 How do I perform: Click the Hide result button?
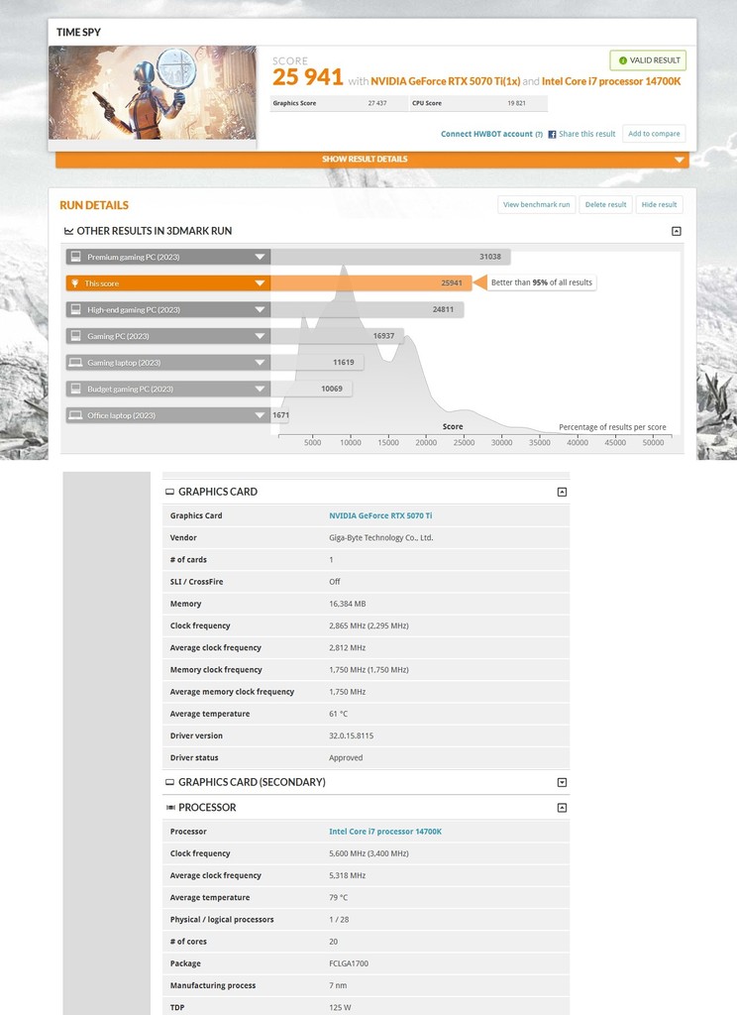click(x=659, y=204)
